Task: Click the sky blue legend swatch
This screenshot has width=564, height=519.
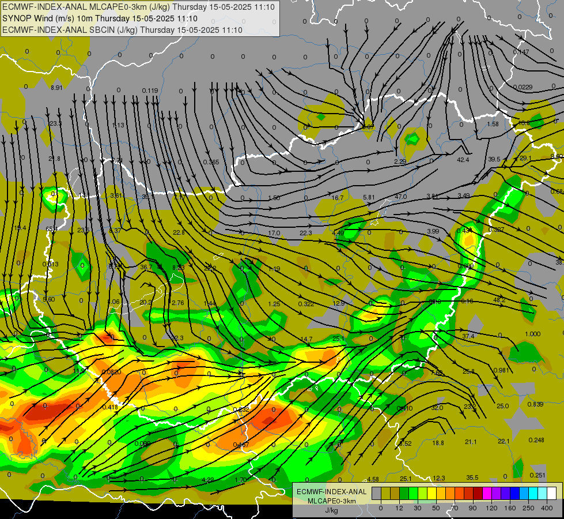Action: (524, 493)
